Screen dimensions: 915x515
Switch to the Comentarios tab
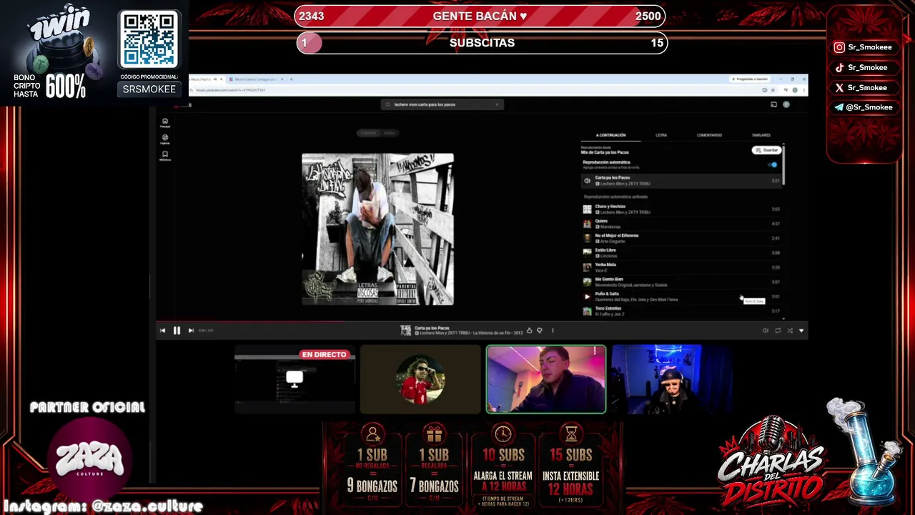[709, 135]
